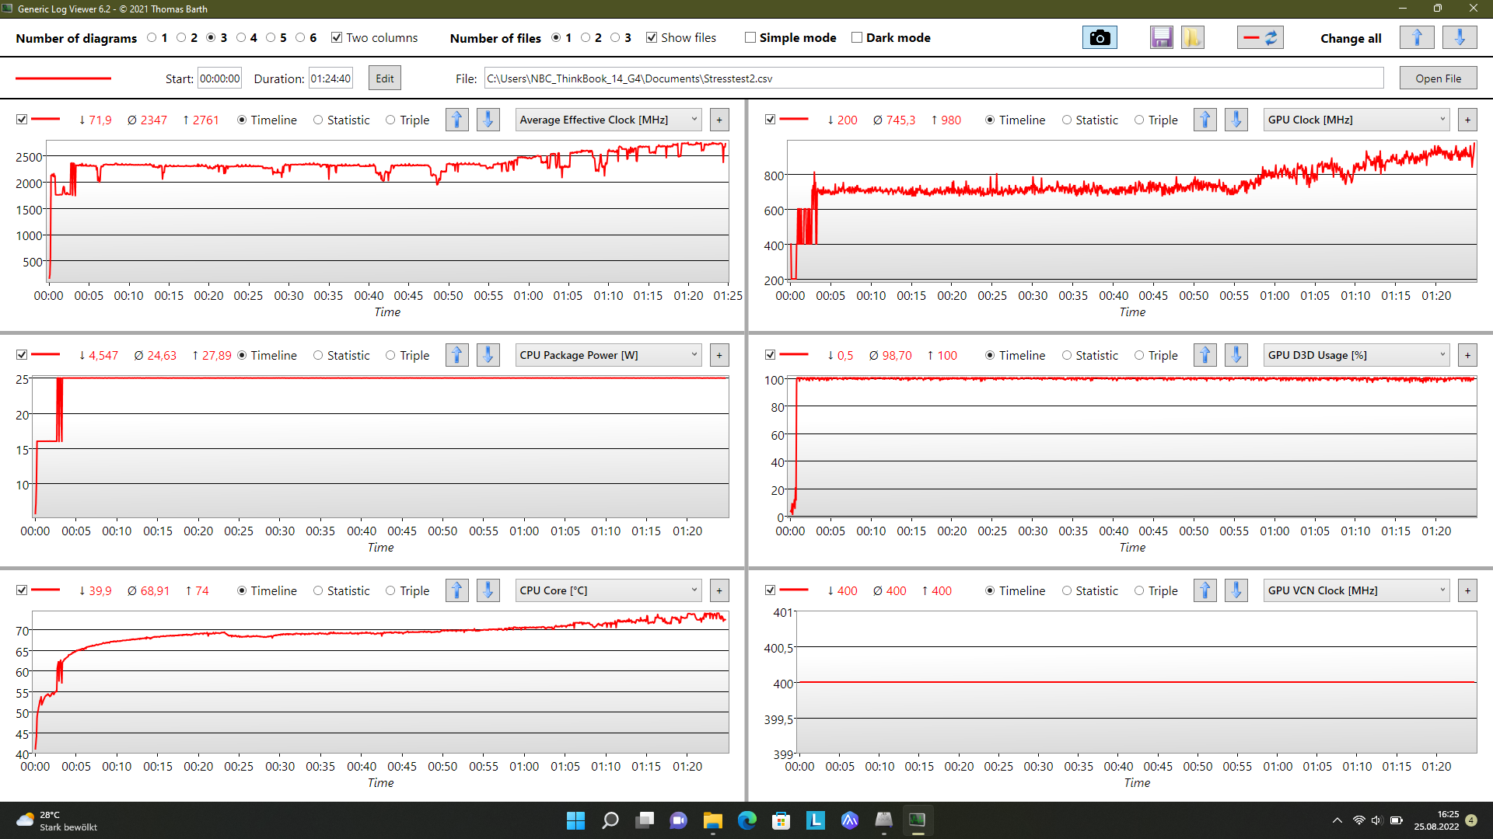Enable Dark mode checkbox
The image size is (1493, 839).
[857, 37]
